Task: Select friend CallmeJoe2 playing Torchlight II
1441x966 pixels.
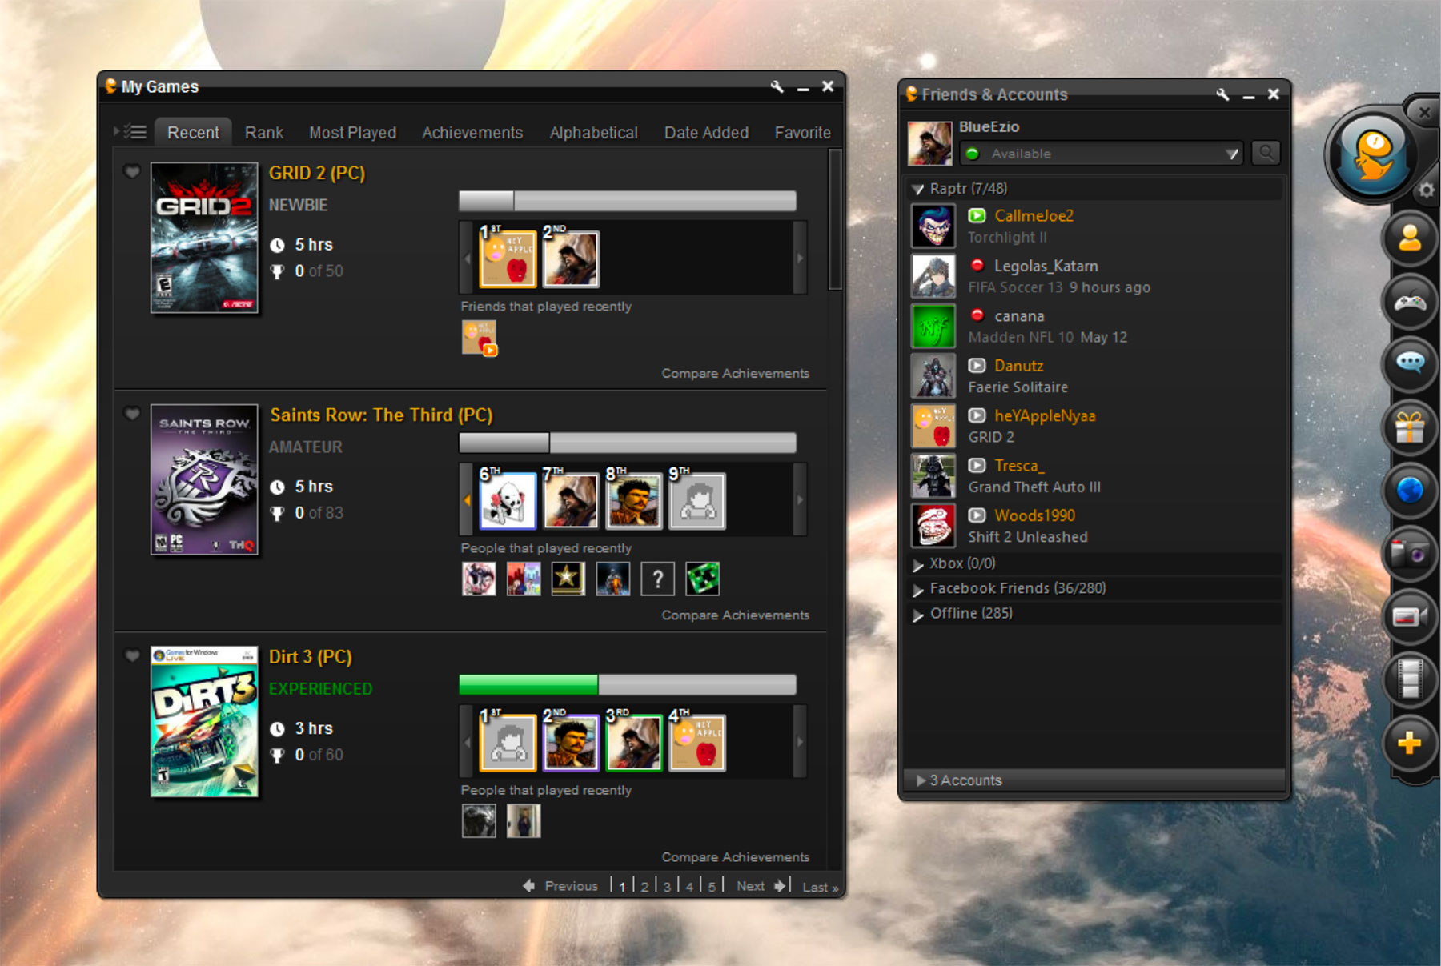Action: point(1095,226)
